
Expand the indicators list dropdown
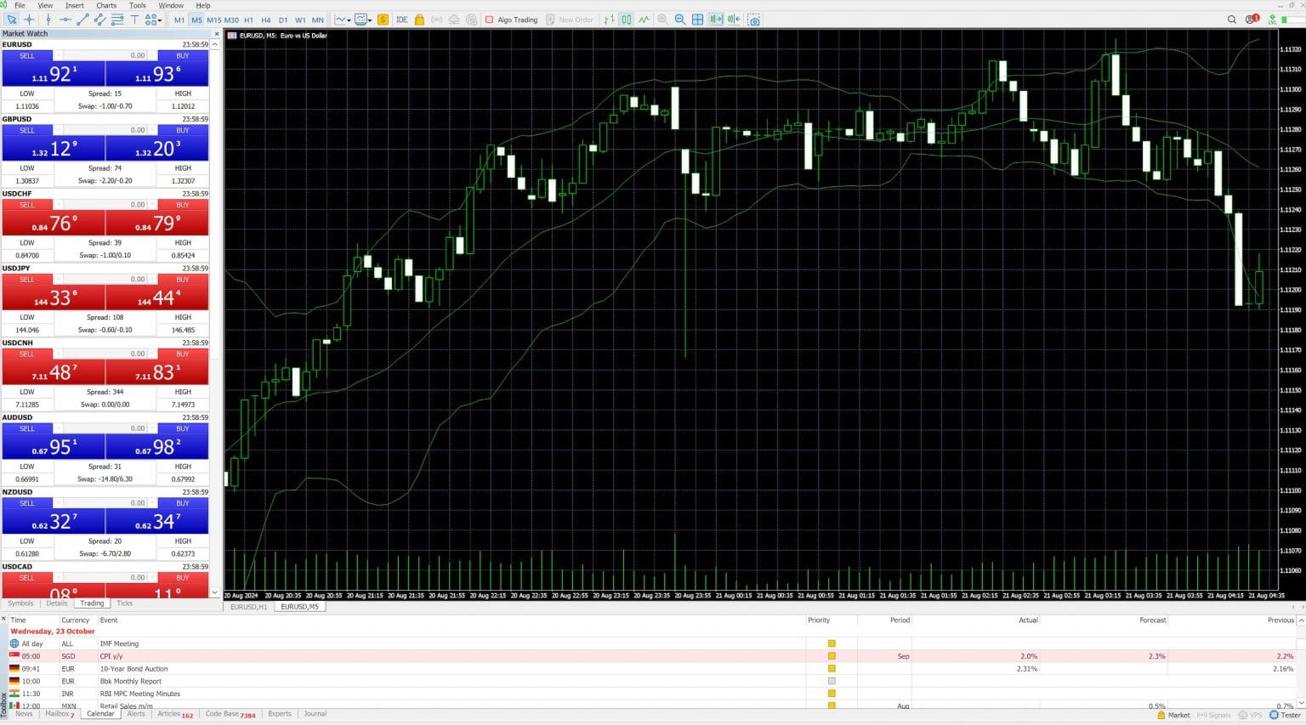[x=343, y=20]
